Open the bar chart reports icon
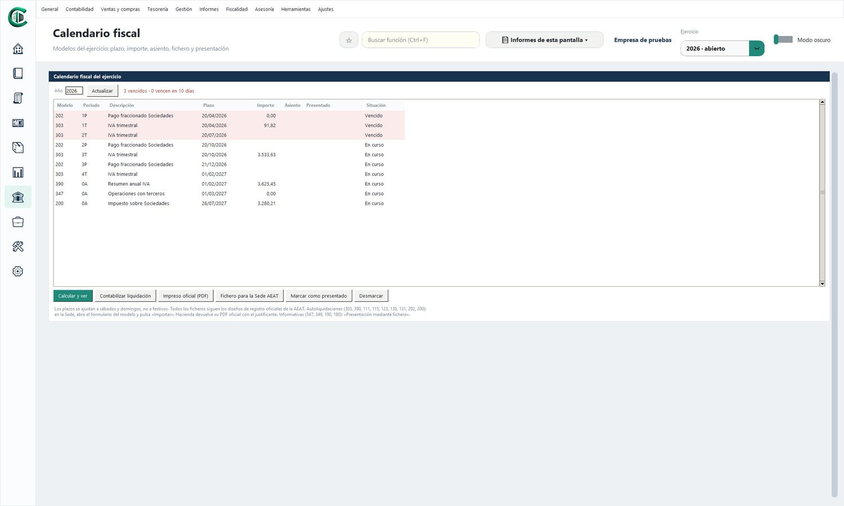Viewport: 844px width, 506px height. [18, 173]
